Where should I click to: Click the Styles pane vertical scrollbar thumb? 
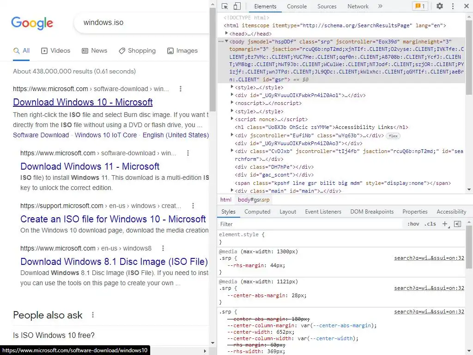469,247
